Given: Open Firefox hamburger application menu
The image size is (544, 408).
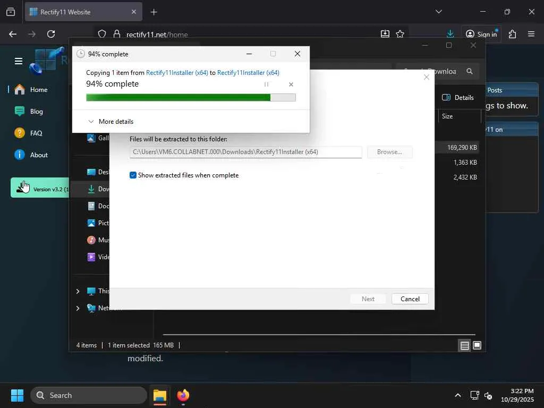Looking at the screenshot, I should coord(531,34).
